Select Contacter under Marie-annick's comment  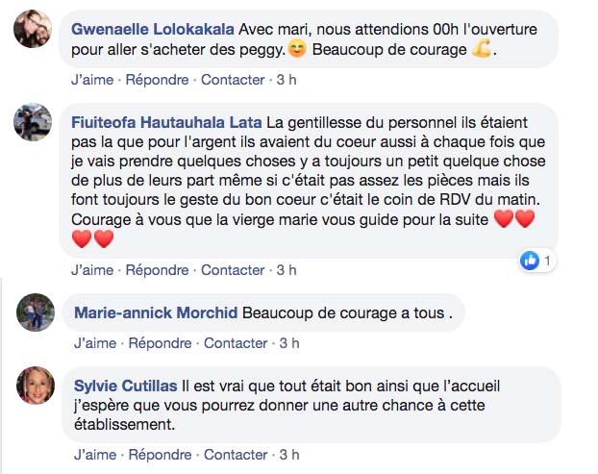(x=236, y=343)
